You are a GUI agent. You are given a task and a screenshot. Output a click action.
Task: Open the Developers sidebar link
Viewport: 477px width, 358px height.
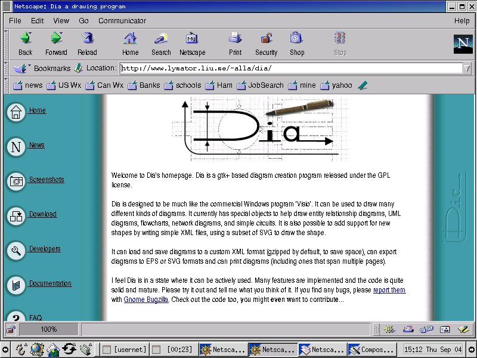[44, 249]
